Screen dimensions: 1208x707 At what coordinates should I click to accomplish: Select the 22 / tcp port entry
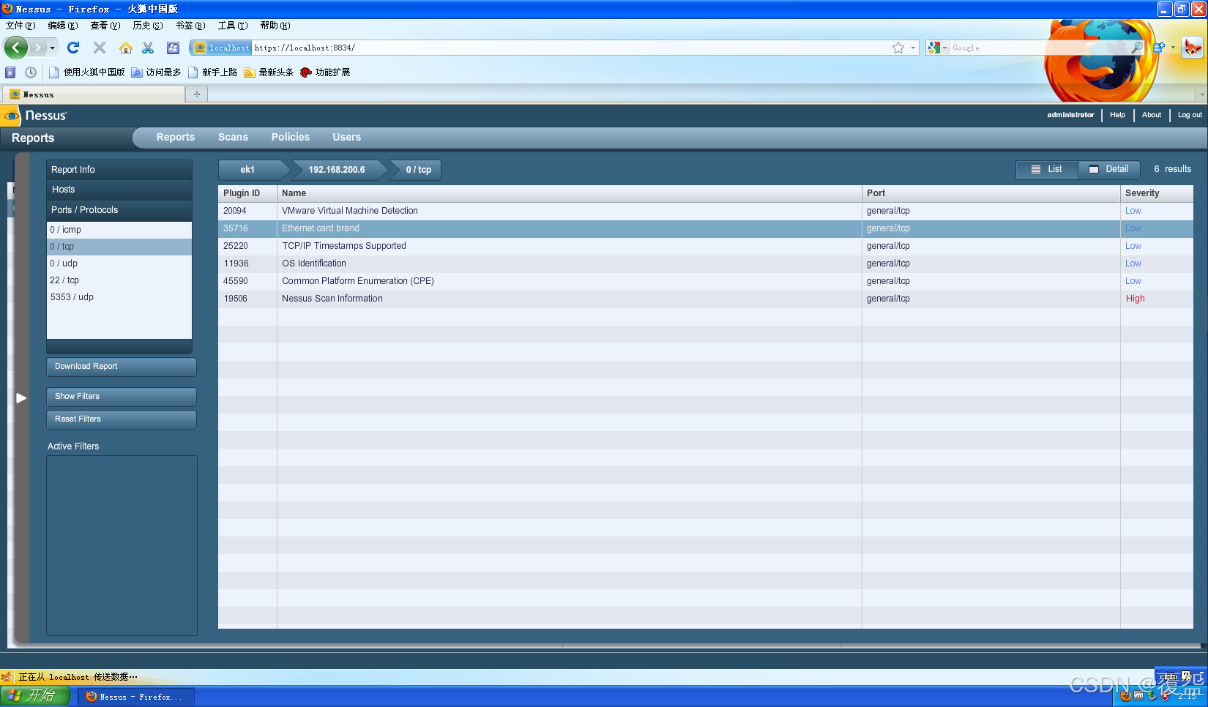pyautogui.click(x=119, y=280)
